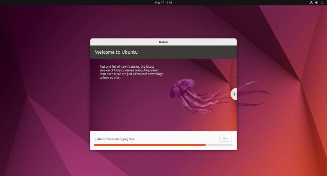Skip the current installation step
This screenshot has height=176, width=327.
pyautogui.click(x=225, y=139)
